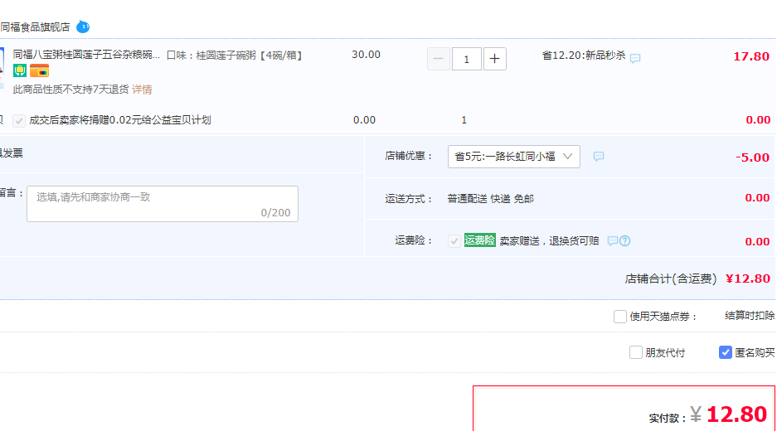777x431 pixels.
Task: Open the 同福食品旗舰店 store link
Action: pyautogui.click(x=35, y=27)
